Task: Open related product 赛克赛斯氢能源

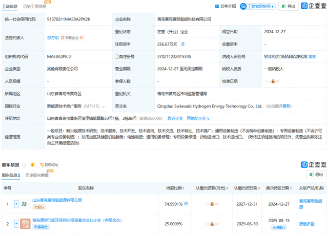Action: tap(311, 204)
